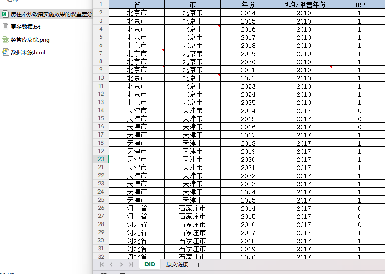Viewport: 385px width, 274px height.
Task: Click HRP value 1 in row 10
Action: tap(358, 78)
